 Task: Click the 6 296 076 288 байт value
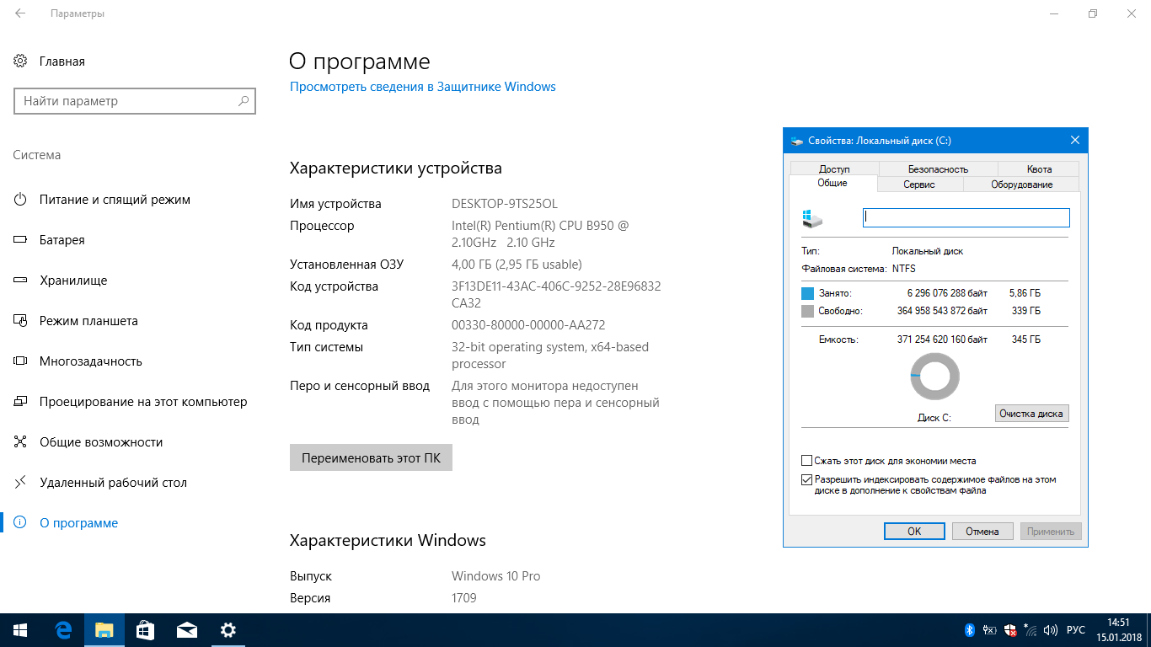[x=947, y=293]
